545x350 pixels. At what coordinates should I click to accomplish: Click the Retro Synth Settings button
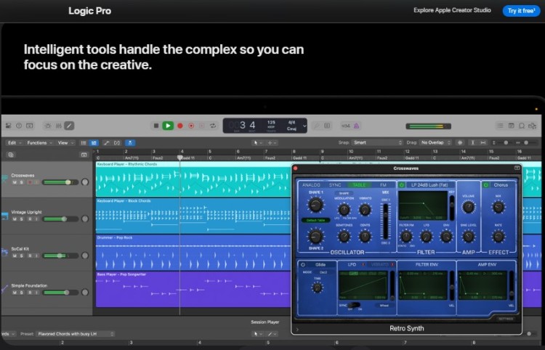[505, 319]
